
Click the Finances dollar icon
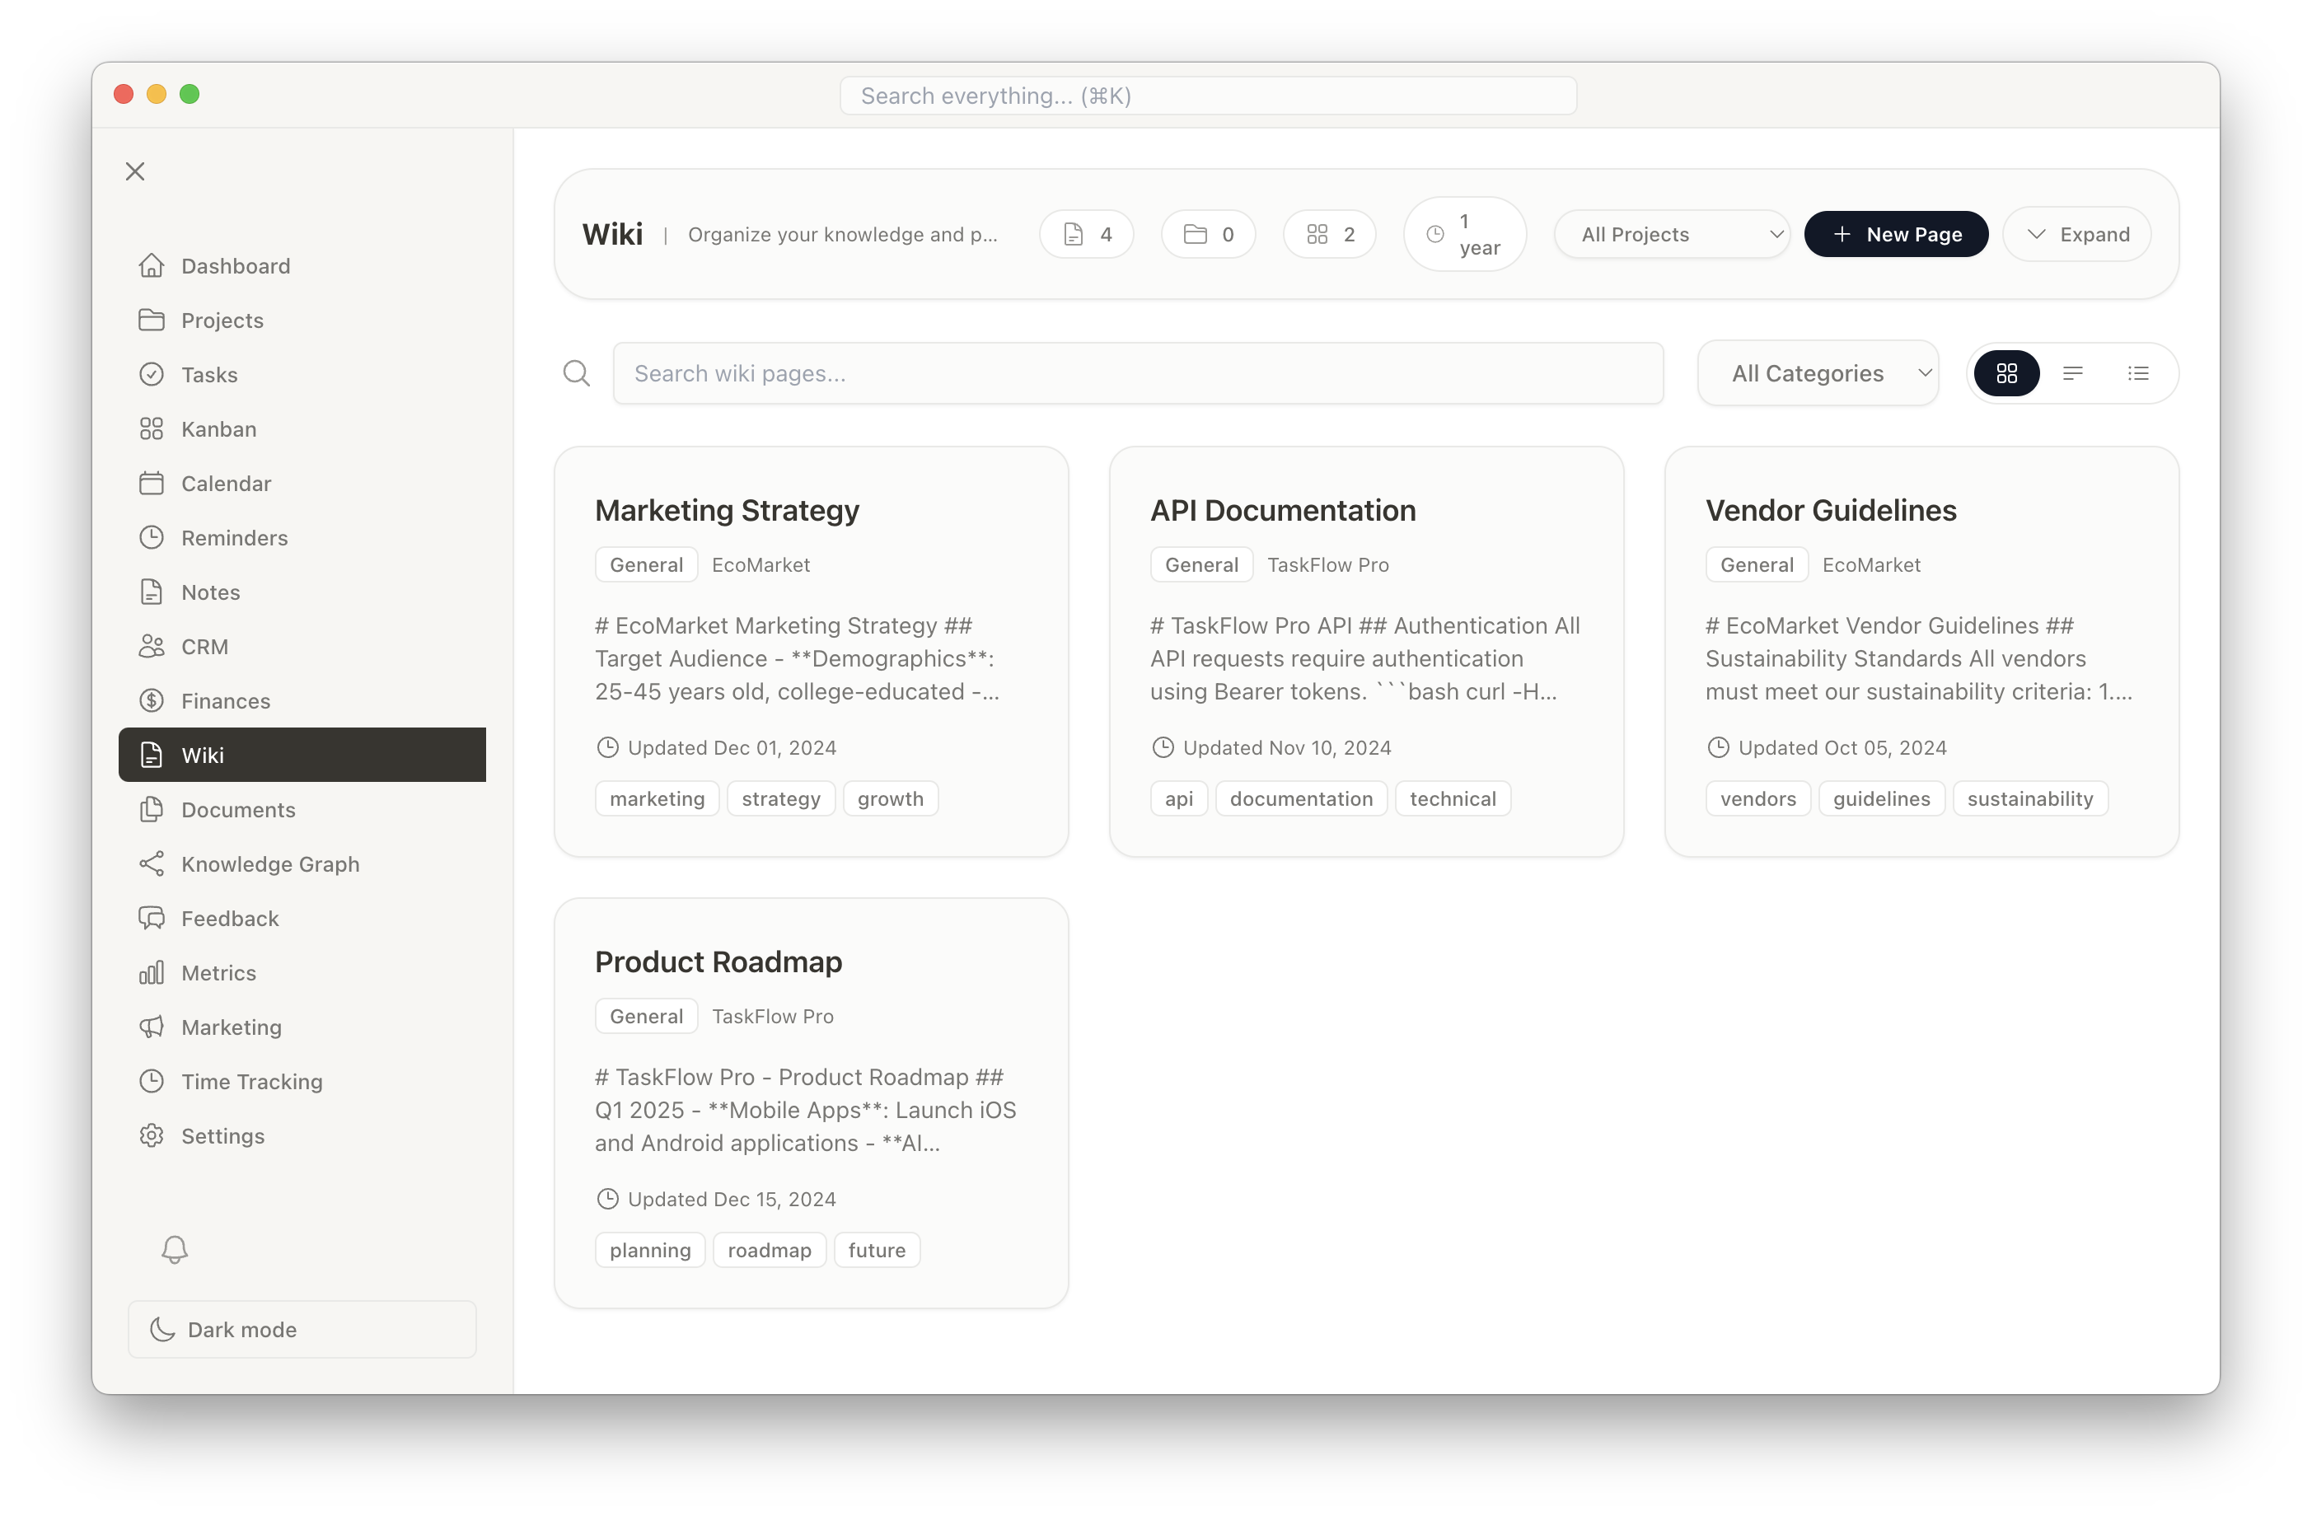pyautogui.click(x=152, y=700)
